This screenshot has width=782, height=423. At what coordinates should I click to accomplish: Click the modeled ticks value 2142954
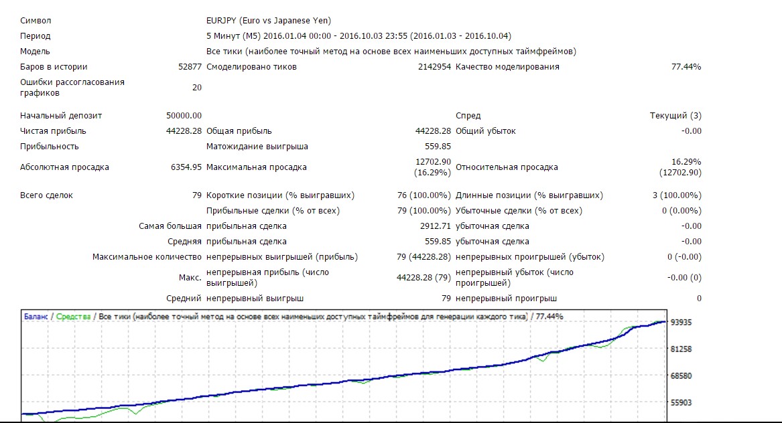pyautogui.click(x=434, y=67)
